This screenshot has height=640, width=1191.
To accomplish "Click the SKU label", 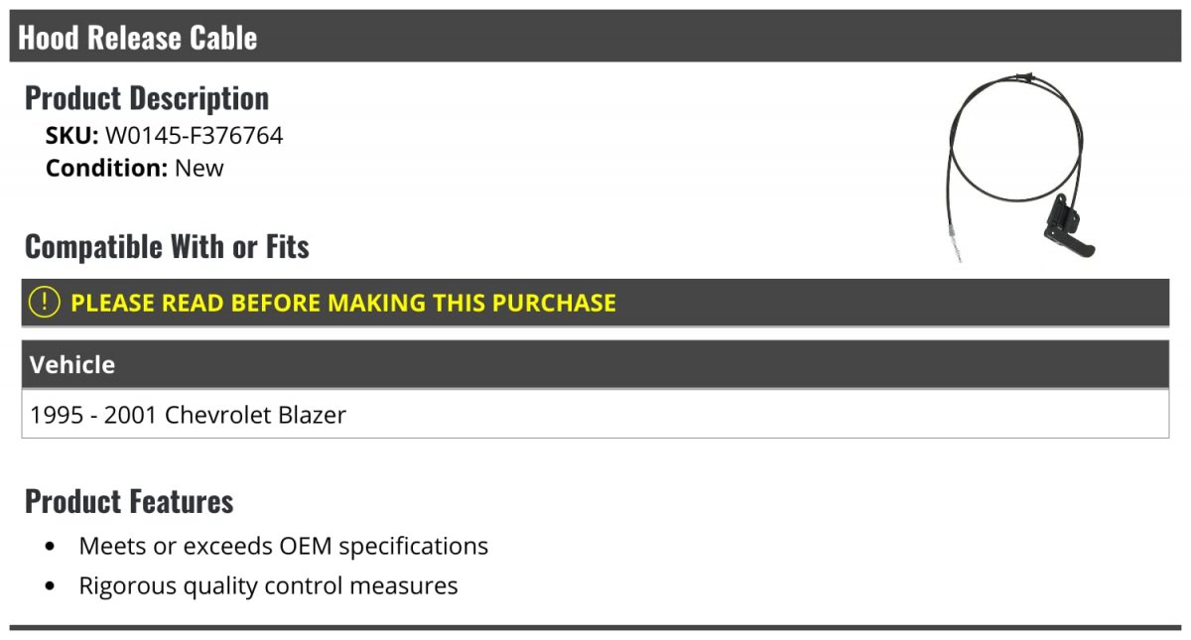I will (72, 136).
